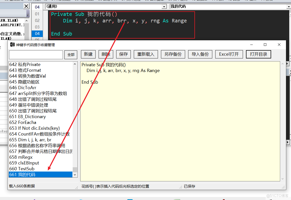Click the 保存 button to save changes
291x200 pixels.
coord(123,54)
